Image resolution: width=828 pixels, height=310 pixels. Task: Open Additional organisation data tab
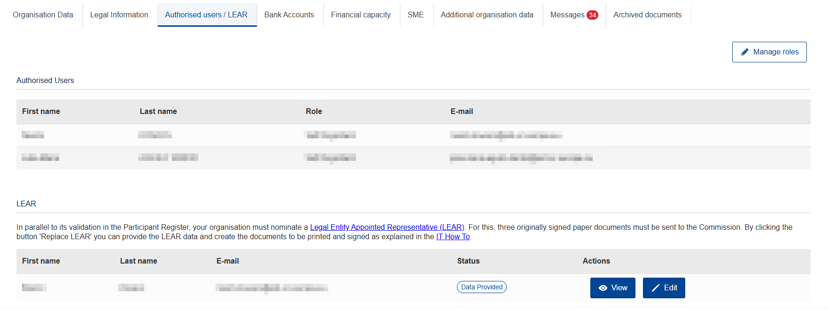point(487,15)
